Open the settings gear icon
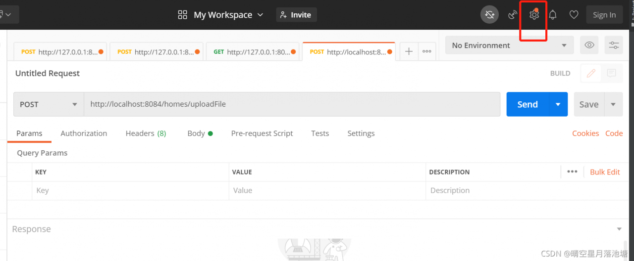634x261 pixels. click(533, 15)
